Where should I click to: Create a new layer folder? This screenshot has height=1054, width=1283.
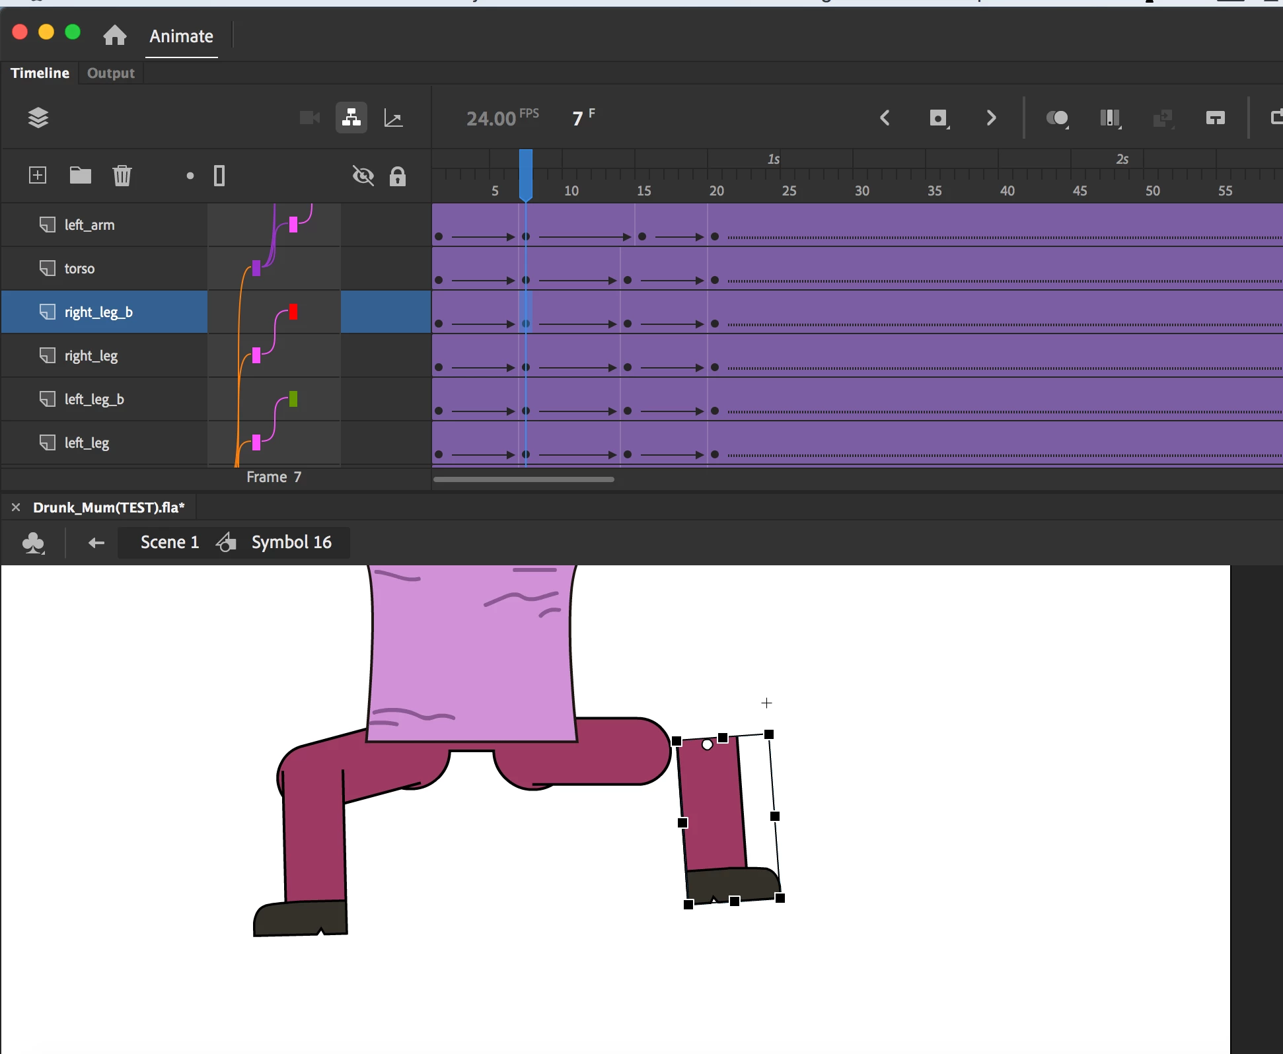tap(80, 175)
